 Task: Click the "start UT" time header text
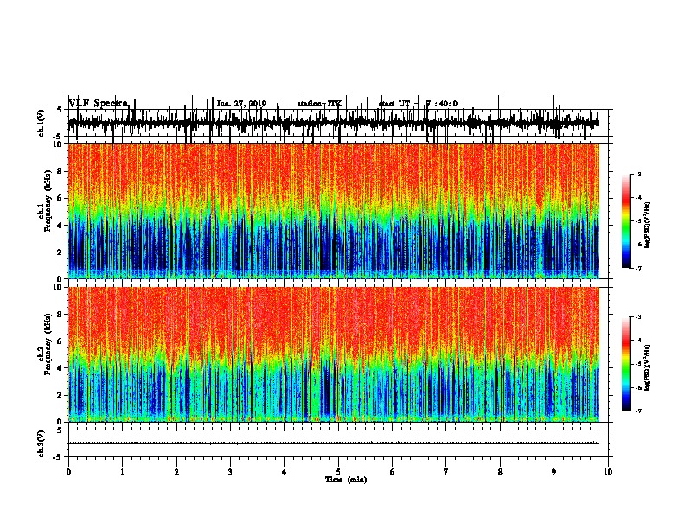tap(418, 104)
